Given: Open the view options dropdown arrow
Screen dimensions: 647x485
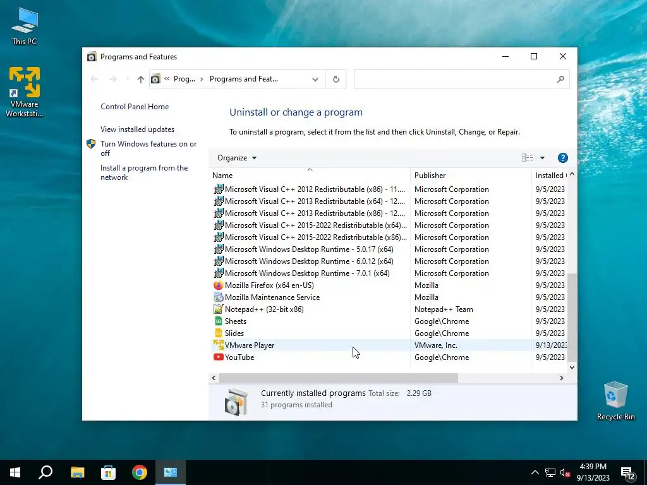Looking at the screenshot, I should (542, 157).
